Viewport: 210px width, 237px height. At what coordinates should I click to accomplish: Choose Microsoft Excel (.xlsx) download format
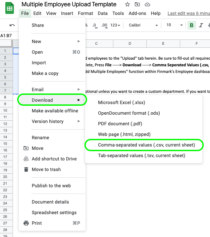pyautogui.click(x=122, y=103)
